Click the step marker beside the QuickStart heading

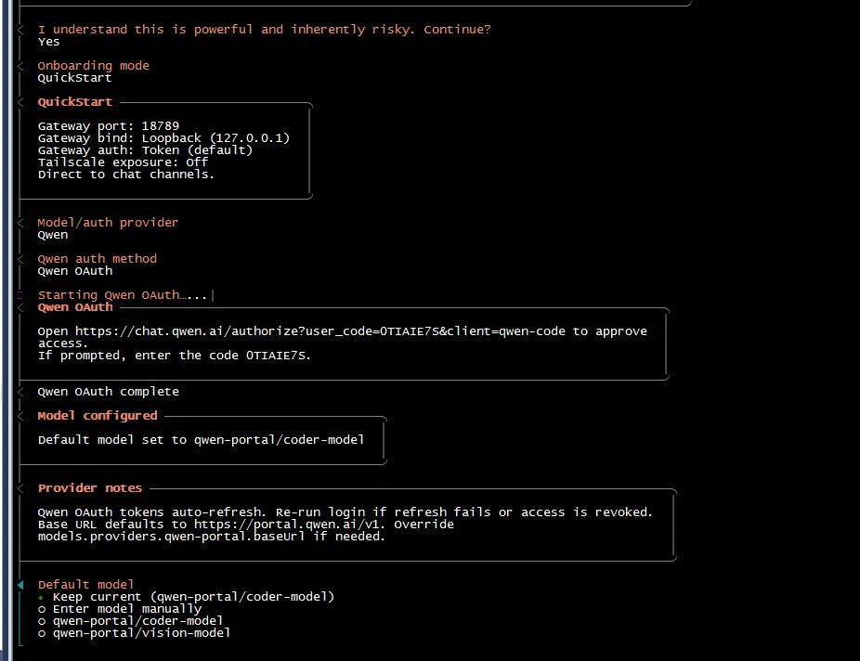click(21, 102)
